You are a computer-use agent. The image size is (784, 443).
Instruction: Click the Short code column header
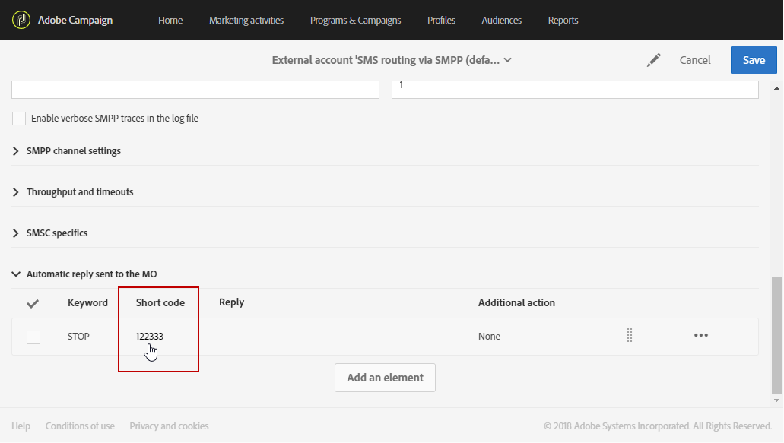point(160,302)
